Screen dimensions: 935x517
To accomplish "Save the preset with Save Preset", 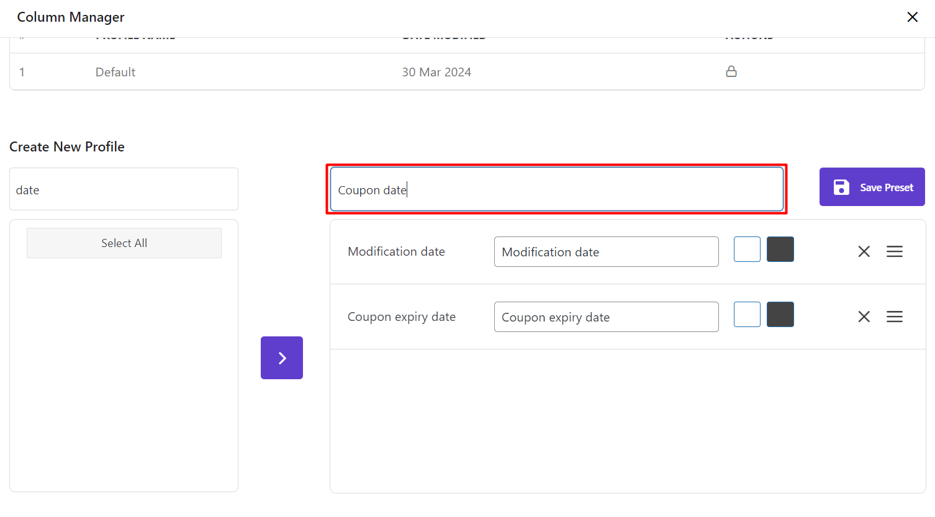I will [872, 187].
